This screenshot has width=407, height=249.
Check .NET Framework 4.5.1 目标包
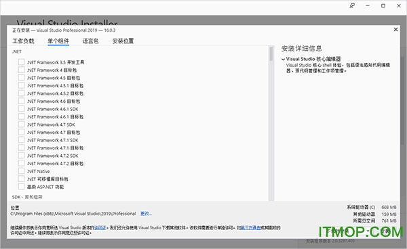click(21, 85)
